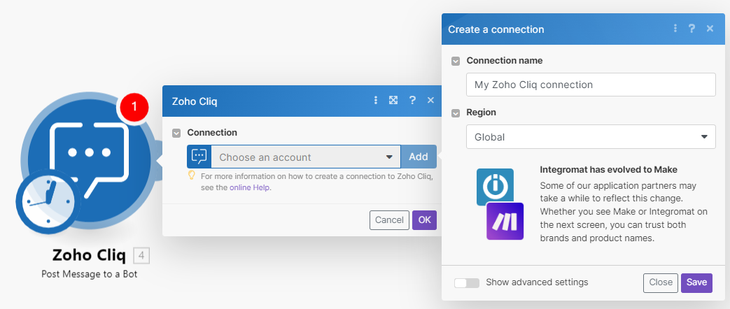Collapse the Region field toggle

[x=456, y=113]
